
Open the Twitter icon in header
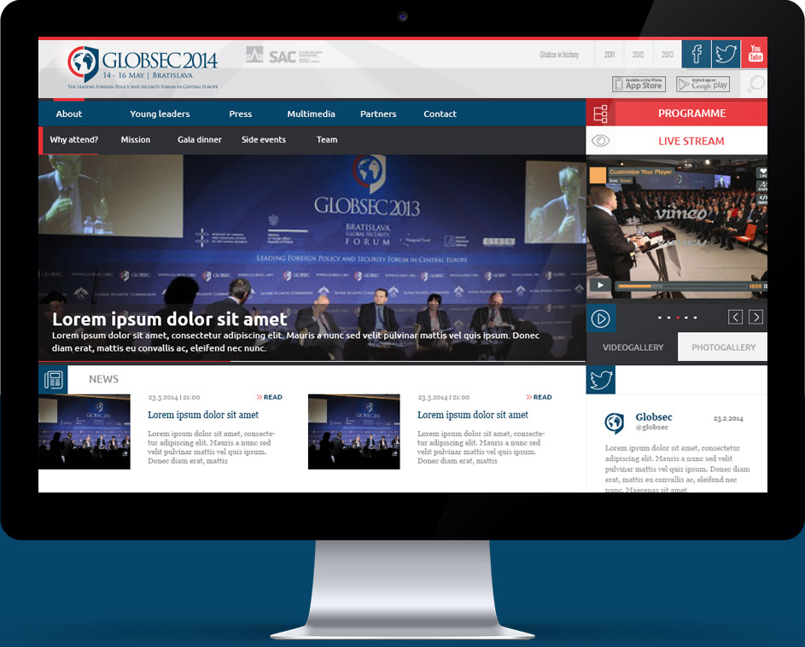[x=726, y=54]
